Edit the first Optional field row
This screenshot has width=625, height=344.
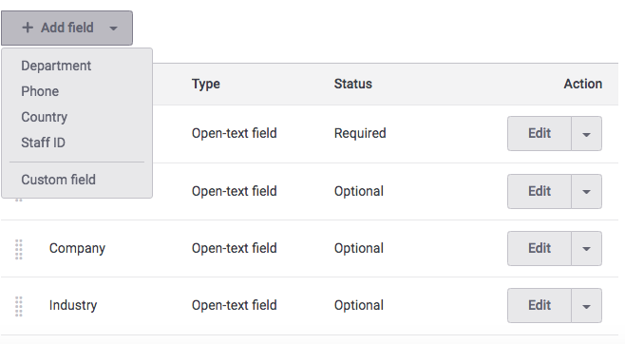540,191
